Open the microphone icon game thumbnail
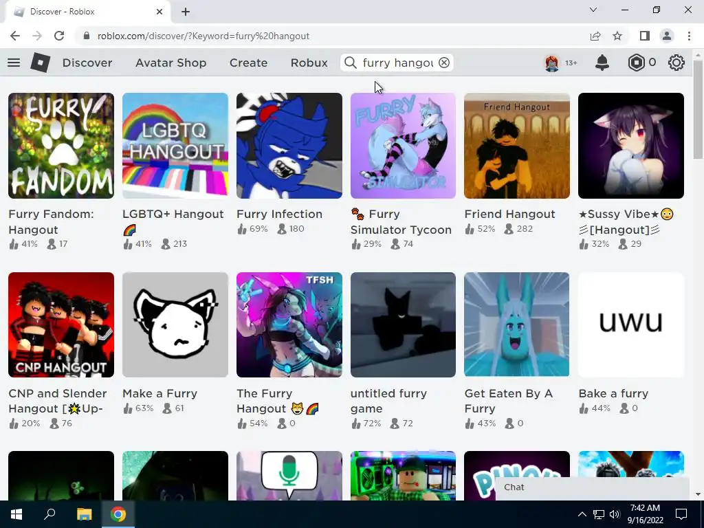The width and height of the screenshot is (704, 528). tap(289, 476)
